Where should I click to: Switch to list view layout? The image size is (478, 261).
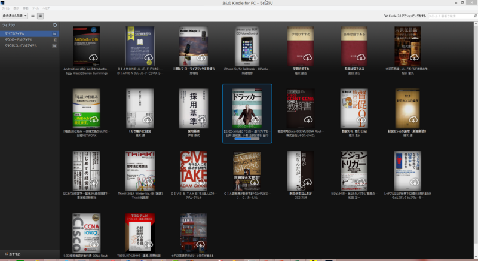tap(33, 16)
